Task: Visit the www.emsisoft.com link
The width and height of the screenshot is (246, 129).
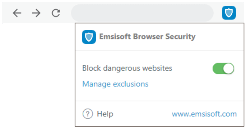Action: (204, 114)
